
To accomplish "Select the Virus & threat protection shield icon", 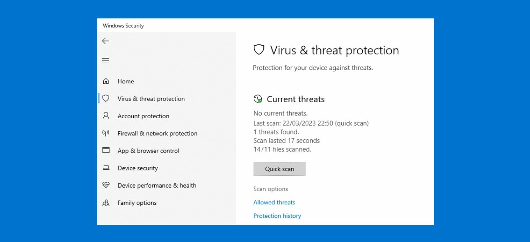I will pyautogui.click(x=106, y=99).
